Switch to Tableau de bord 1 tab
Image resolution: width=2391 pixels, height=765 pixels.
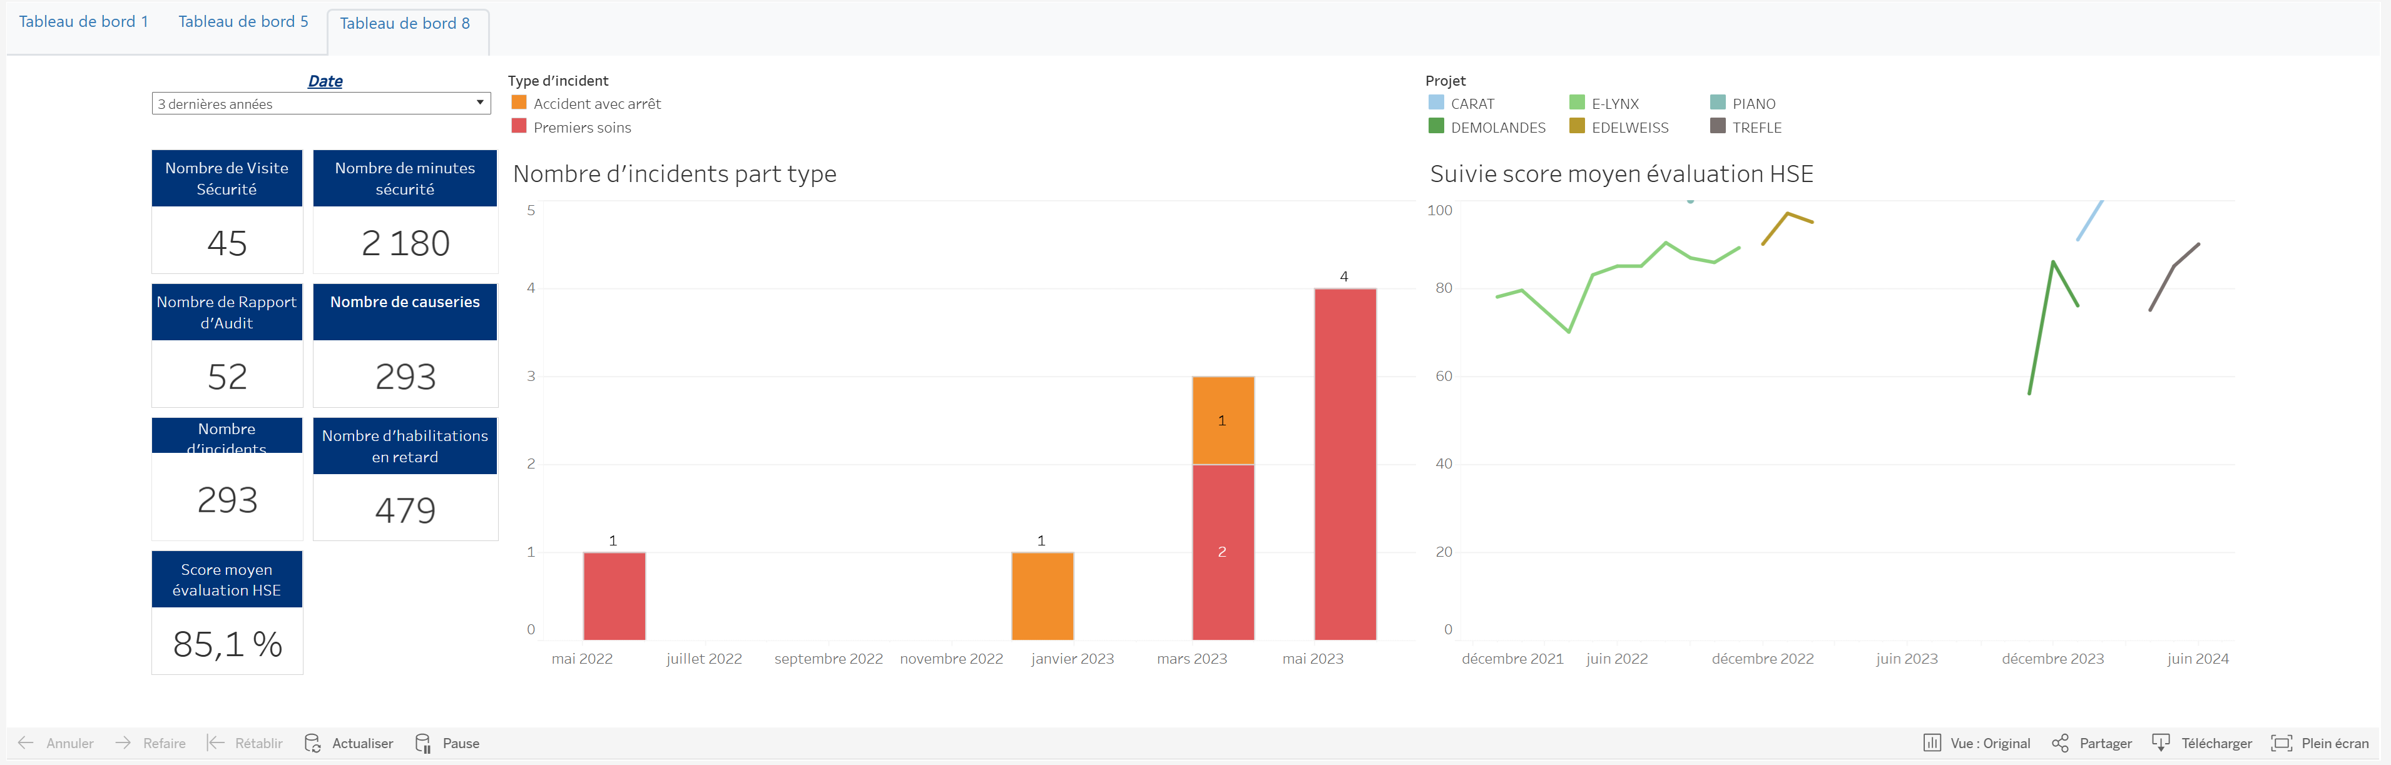[83, 21]
